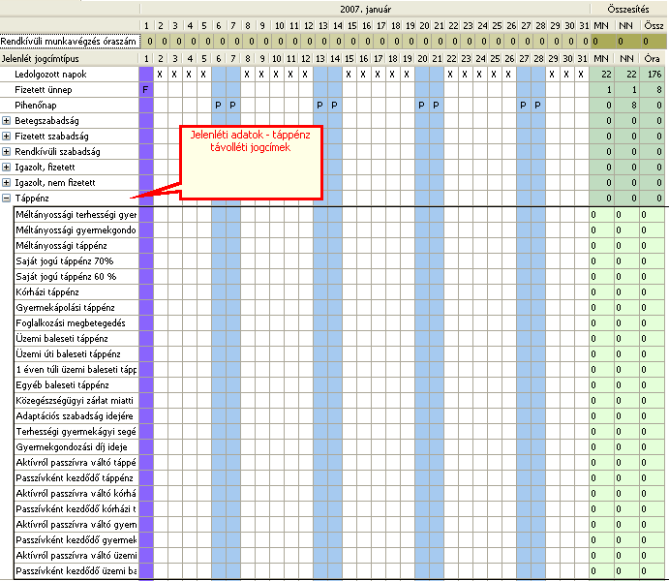
Task: Click the X worked-day mark on day 22
Action: click(450, 75)
